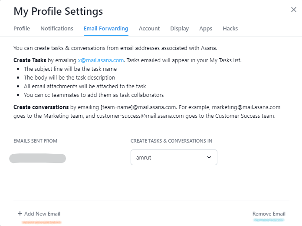Click the plus icon beside Add New Email
This screenshot has height=226, width=302.
point(20,213)
